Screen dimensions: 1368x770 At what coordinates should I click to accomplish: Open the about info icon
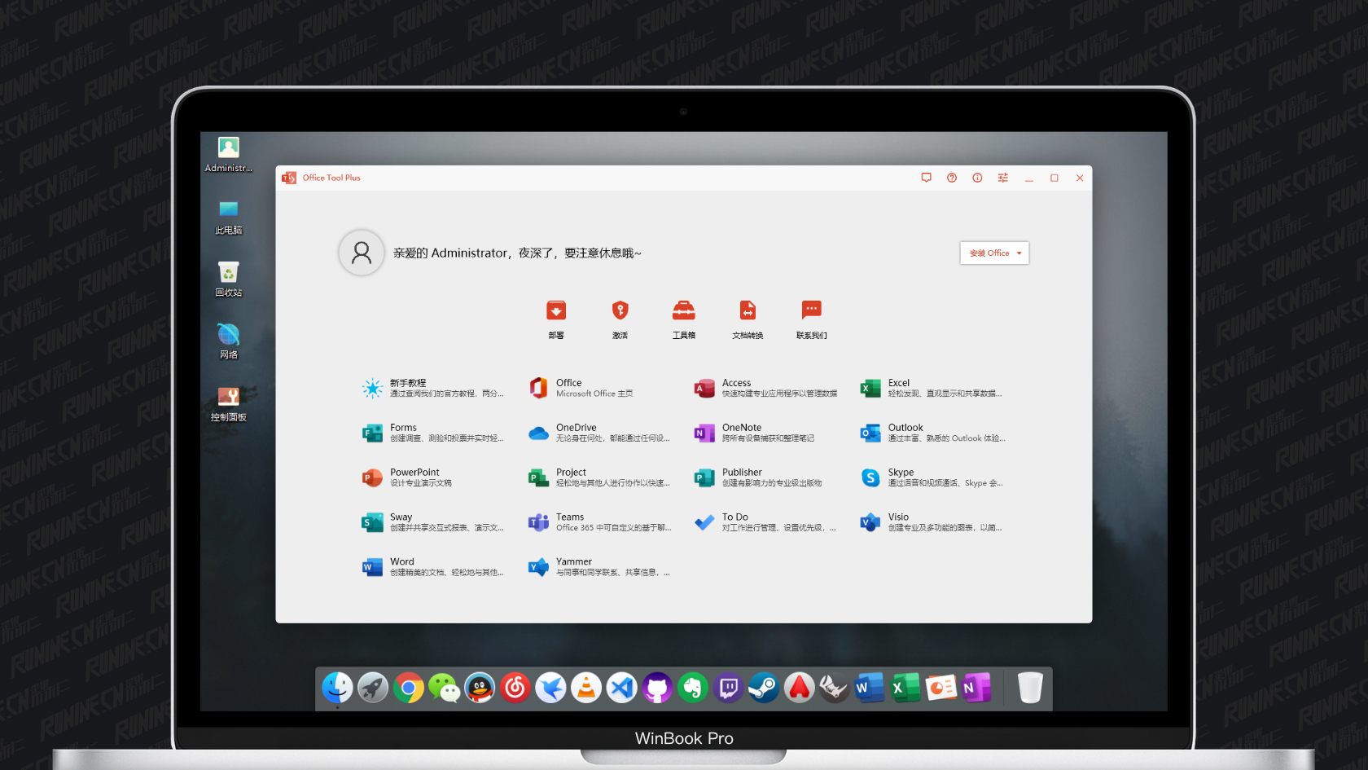977,178
